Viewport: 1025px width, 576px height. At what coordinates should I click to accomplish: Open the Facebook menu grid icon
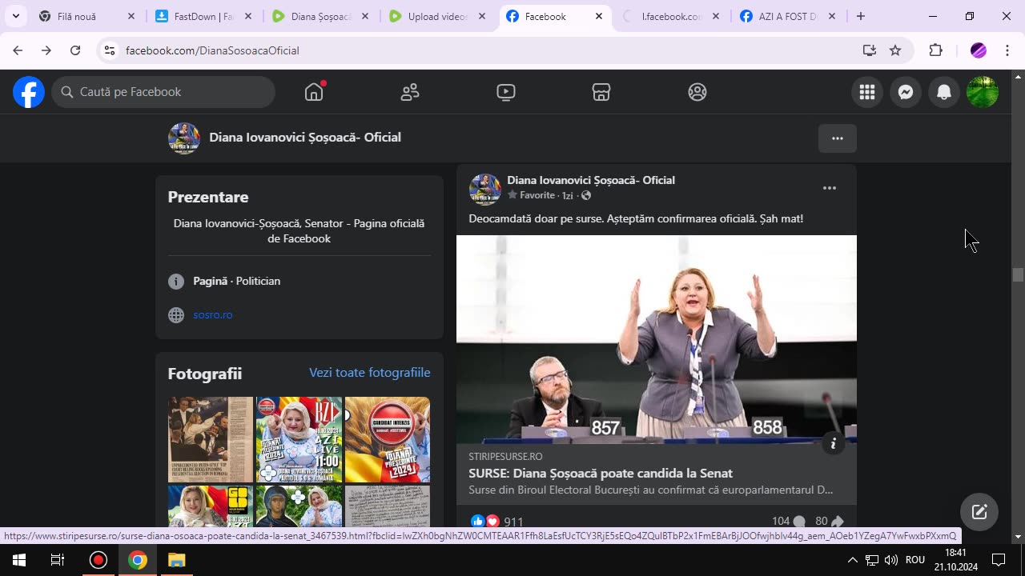(867, 92)
